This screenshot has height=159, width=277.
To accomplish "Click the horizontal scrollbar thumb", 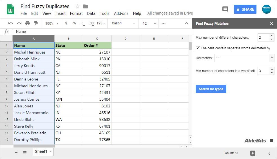I will coord(34,146).
